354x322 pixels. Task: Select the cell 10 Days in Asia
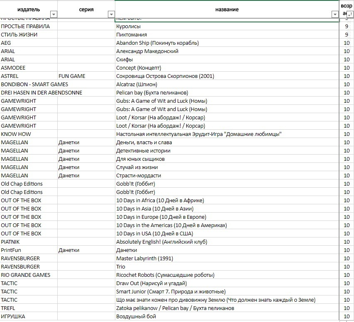click(x=227, y=208)
